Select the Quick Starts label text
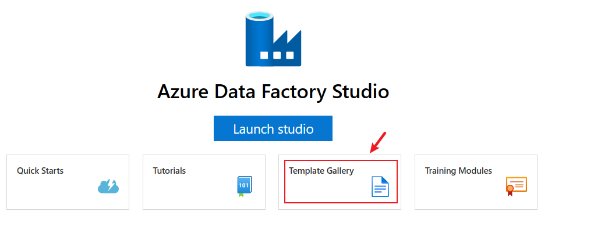Viewport: 594px width, 233px height. coord(40,171)
